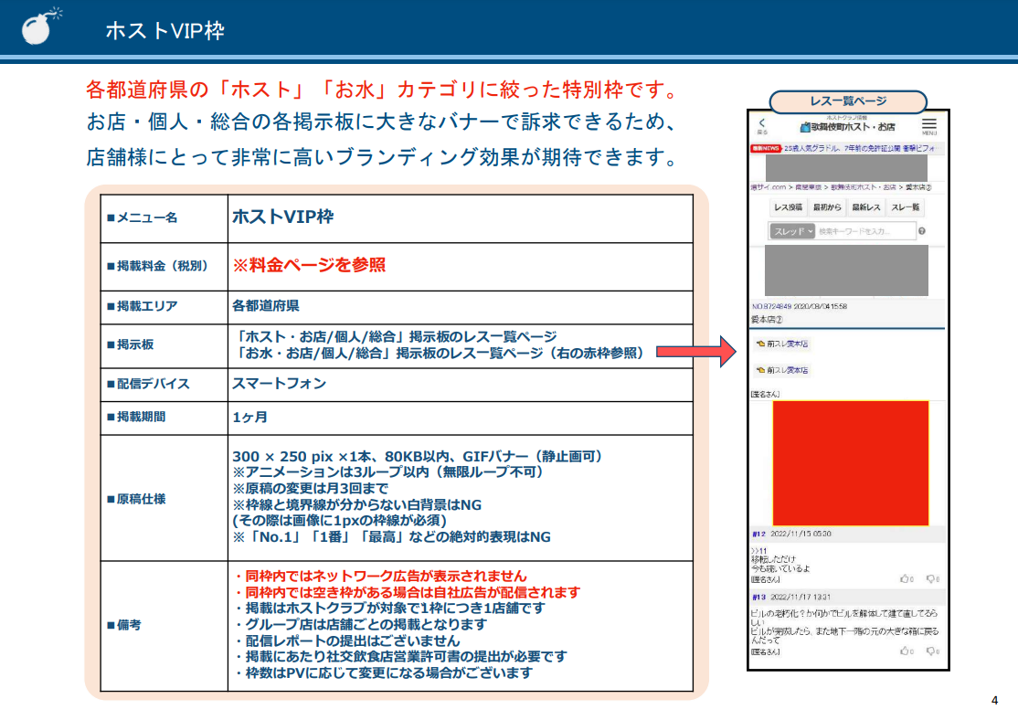Click the レス投稿 button
This screenshot has height=720, width=1018.
click(x=788, y=207)
